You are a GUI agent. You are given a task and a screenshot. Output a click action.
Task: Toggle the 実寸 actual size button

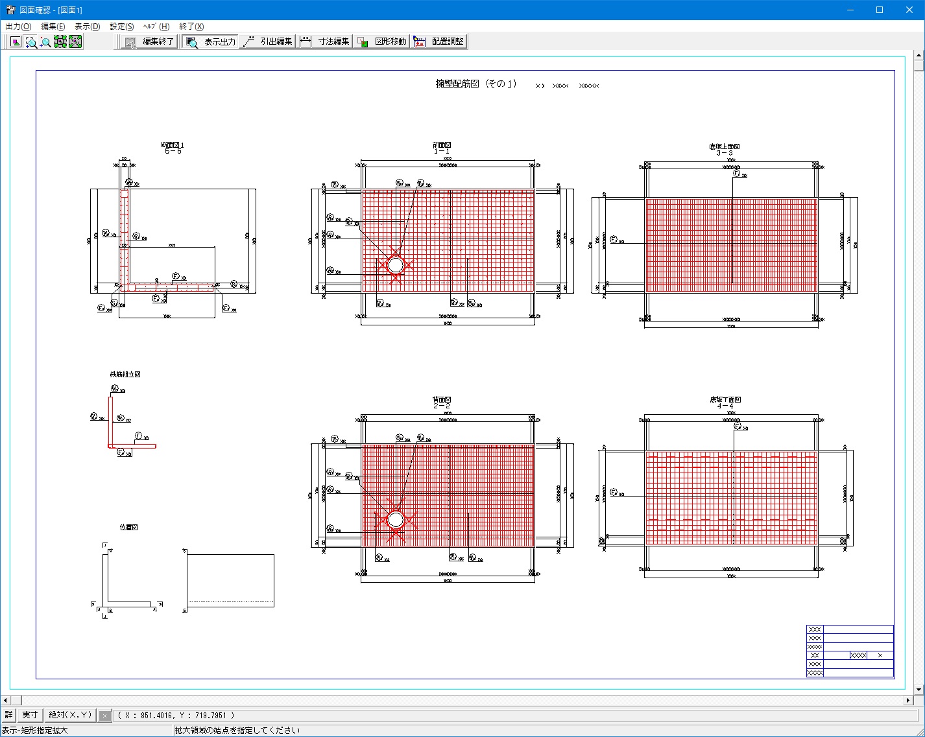coord(30,715)
